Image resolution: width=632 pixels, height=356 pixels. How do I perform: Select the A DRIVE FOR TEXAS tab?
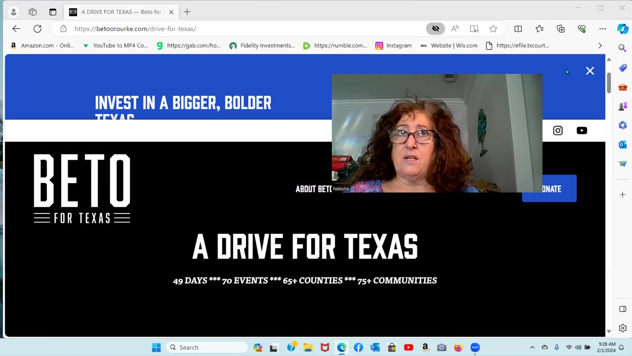(121, 12)
